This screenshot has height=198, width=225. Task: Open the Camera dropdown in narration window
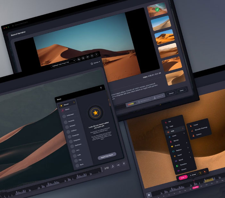pyautogui.click(x=159, y=97)
